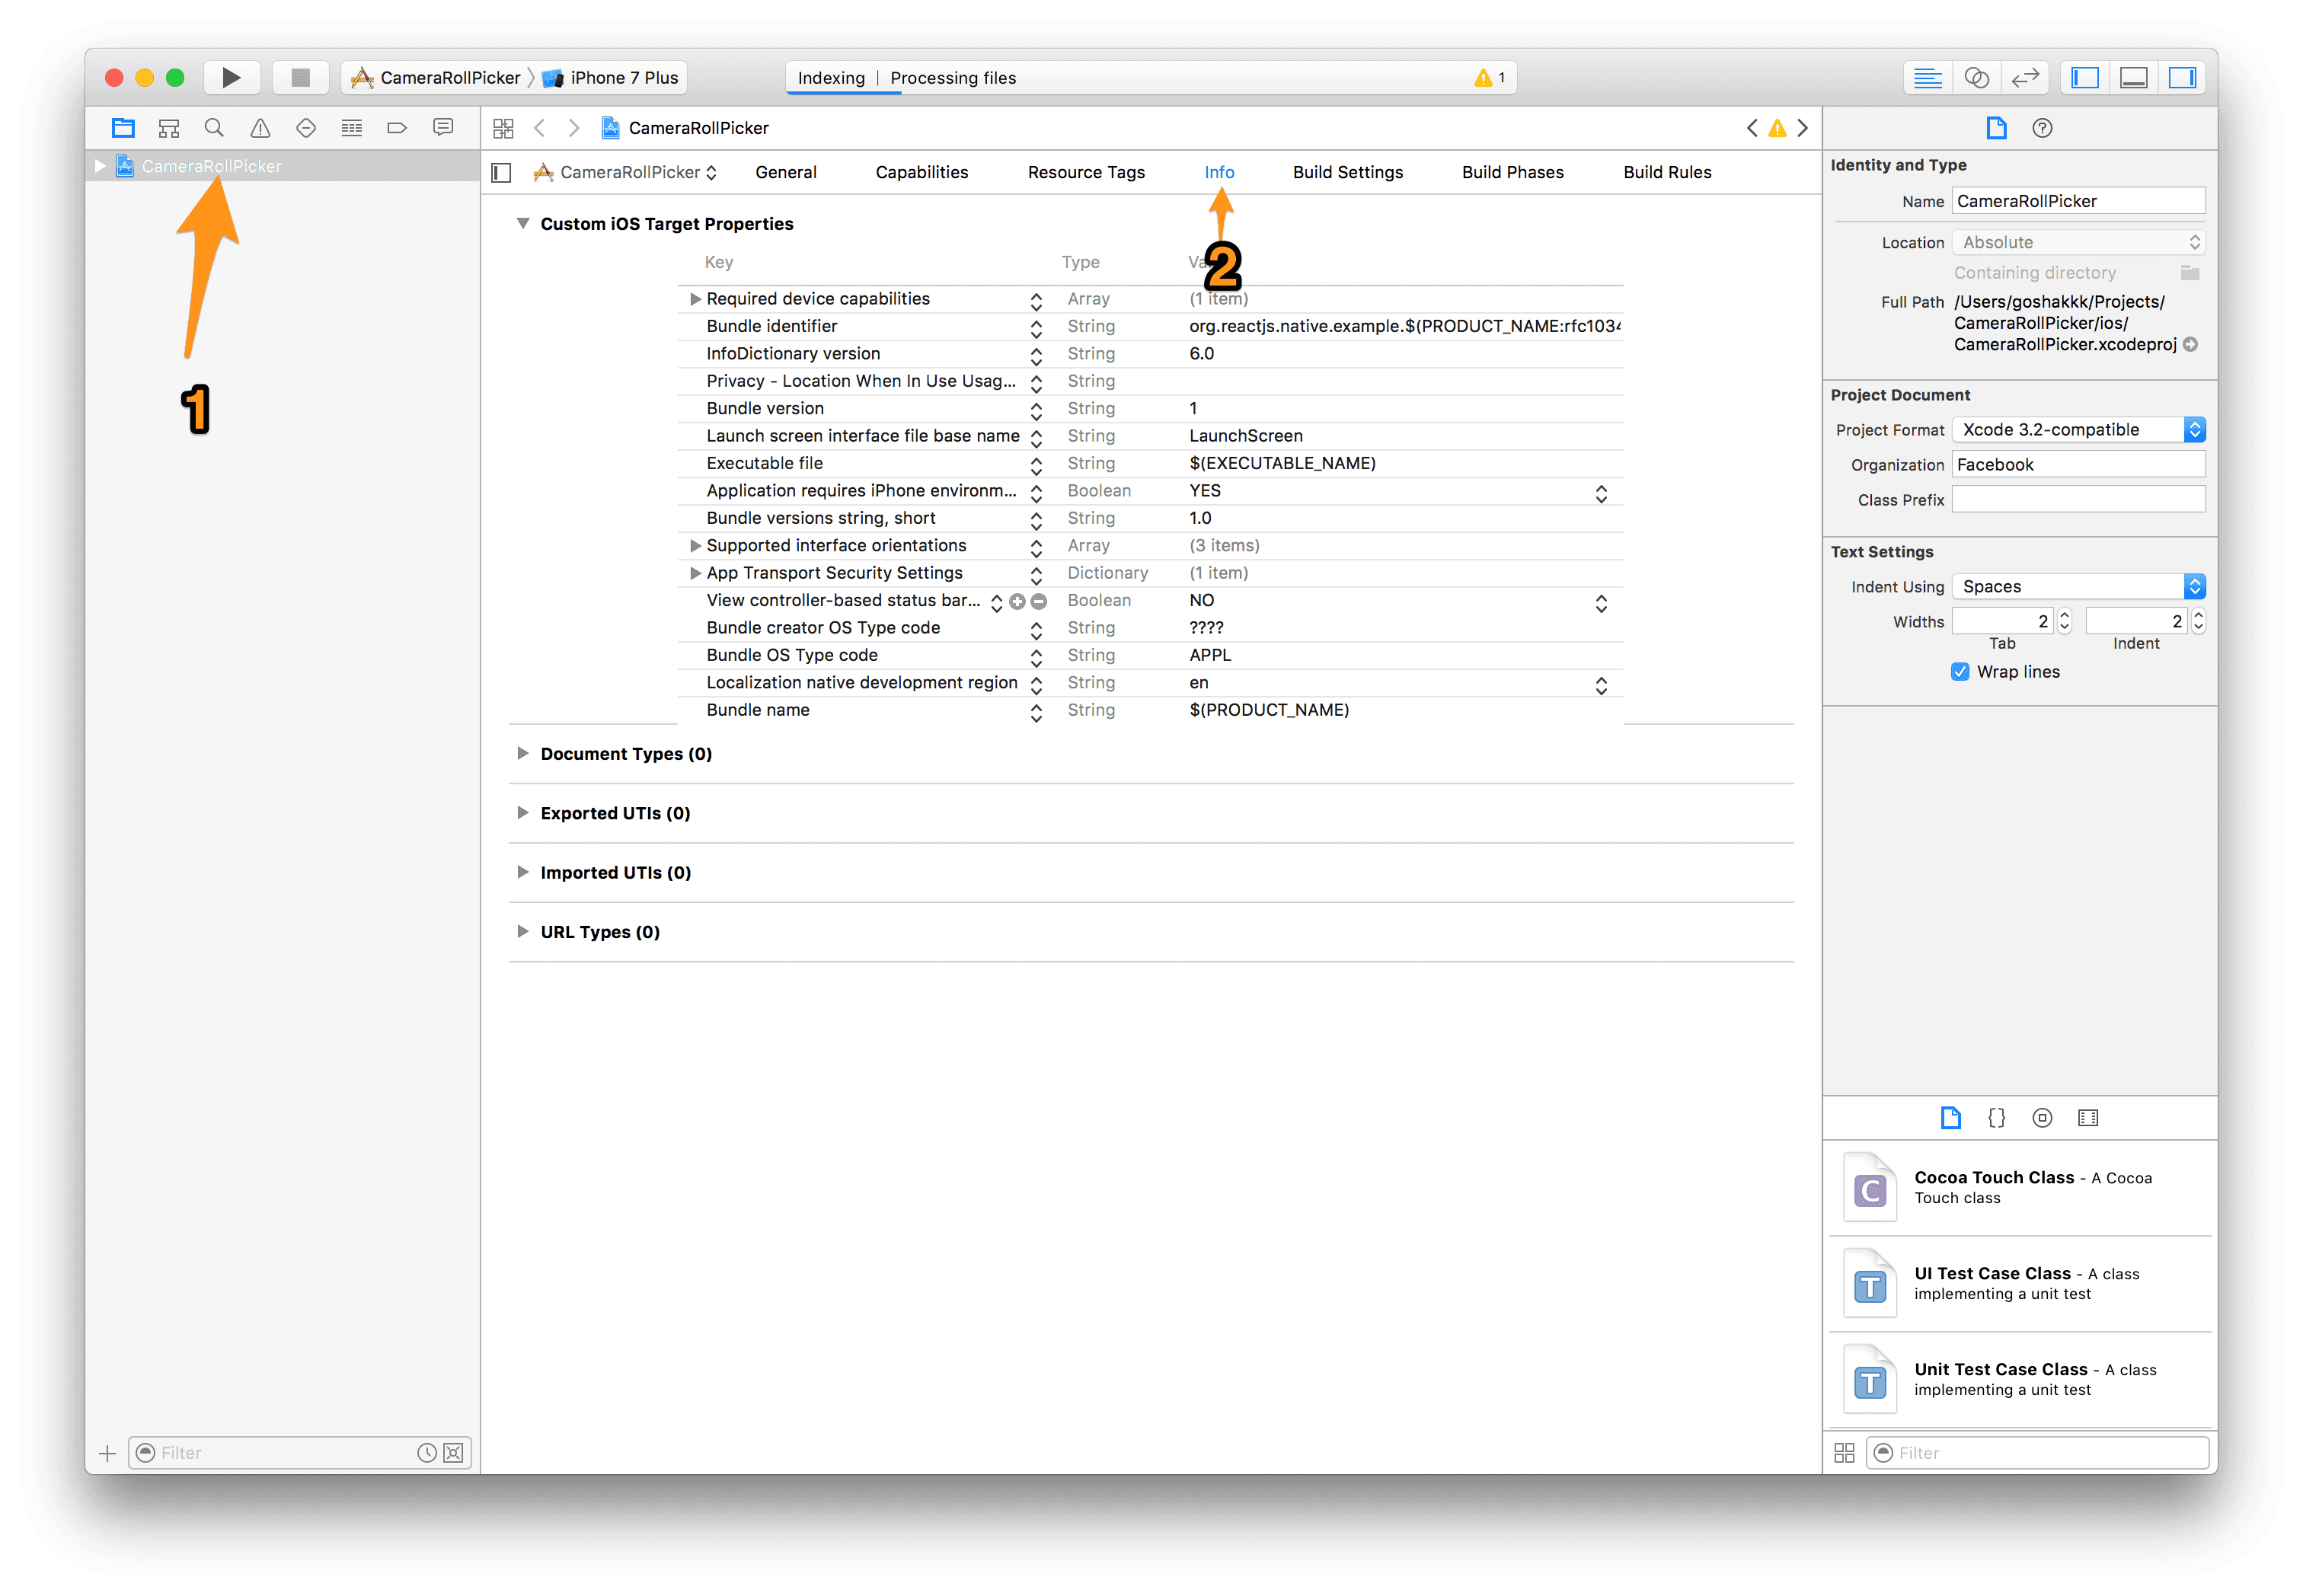Open the Code Snippet library
The width and height of the screenshot is (2303, 1596).
coord(1996,1118)
